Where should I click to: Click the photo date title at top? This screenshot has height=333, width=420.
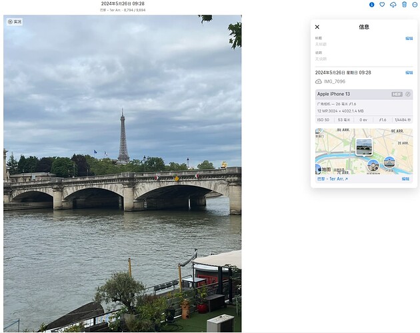(x=123, y=4)
